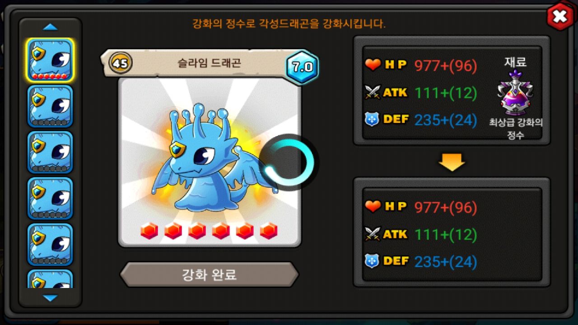
Task: Click the 최상급 강화의 정수 potion icon
Action: pos(515,93)
